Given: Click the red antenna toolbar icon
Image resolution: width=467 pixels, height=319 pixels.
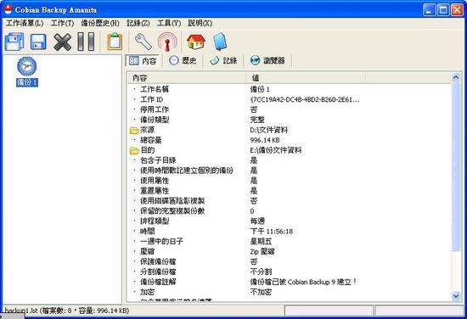Looking at the screenshot, I should pyautogui.click(x=167, y=42).
